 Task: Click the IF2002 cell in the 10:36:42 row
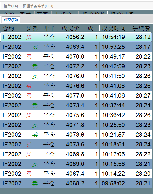(12, 115)
